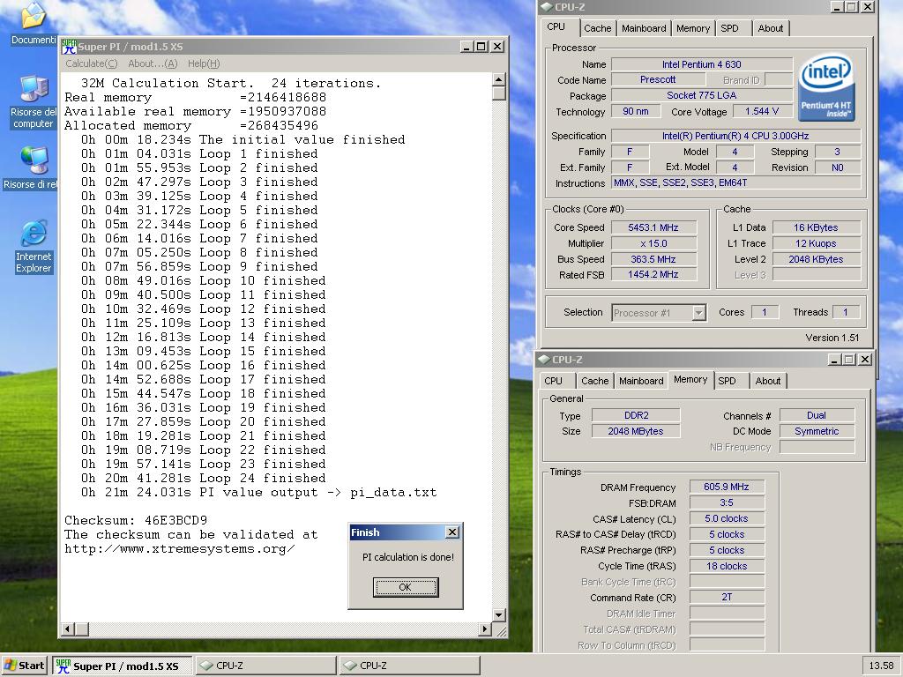Click the L1 Data 16 KBytes value
903x677 pixels.
click(816, 227)
